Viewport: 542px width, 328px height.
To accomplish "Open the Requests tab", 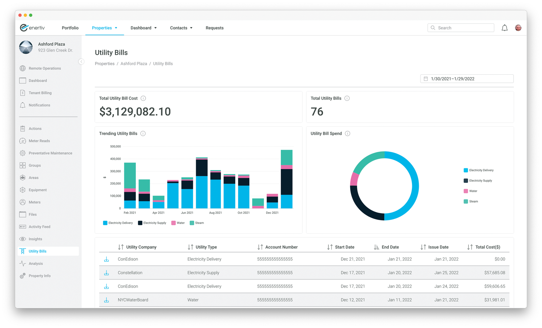I will tap(215, 28).
